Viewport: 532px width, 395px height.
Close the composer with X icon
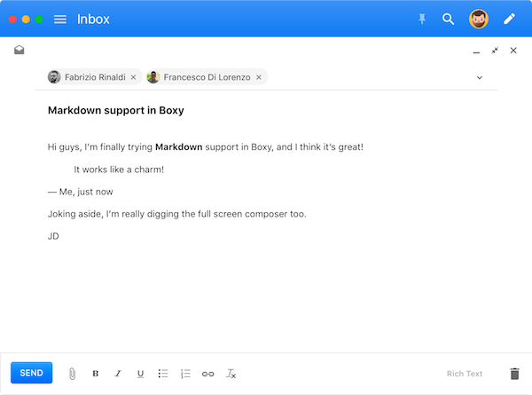(513, 51)
